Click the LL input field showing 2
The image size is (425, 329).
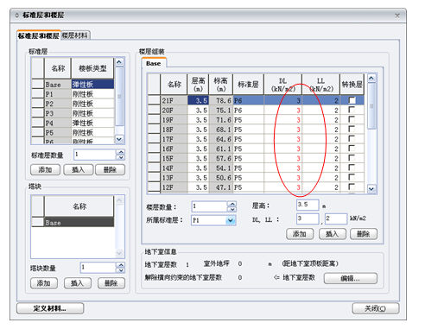pos(336,218)
